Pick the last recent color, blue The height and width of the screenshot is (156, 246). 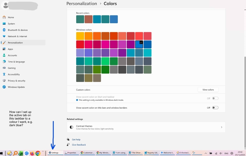(x=114, y=19)
